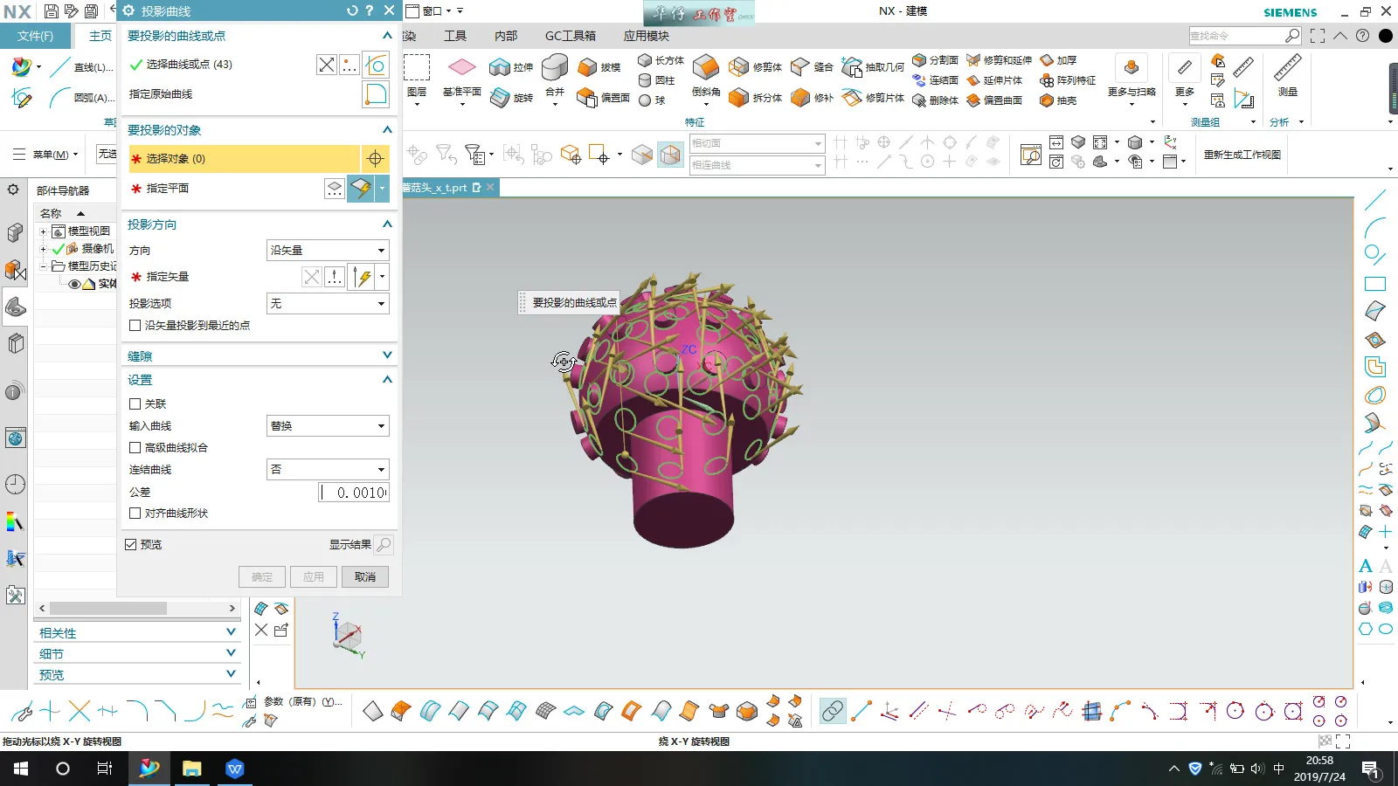Open the 方向 direction dropdown (沿矢量)
1398x786 pixels.
(x=327, y=251)
